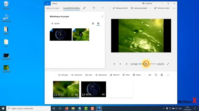This screenshot has width=199, height=111.
Task: Rotate the selected clip
Action: (x=156, y=75)
